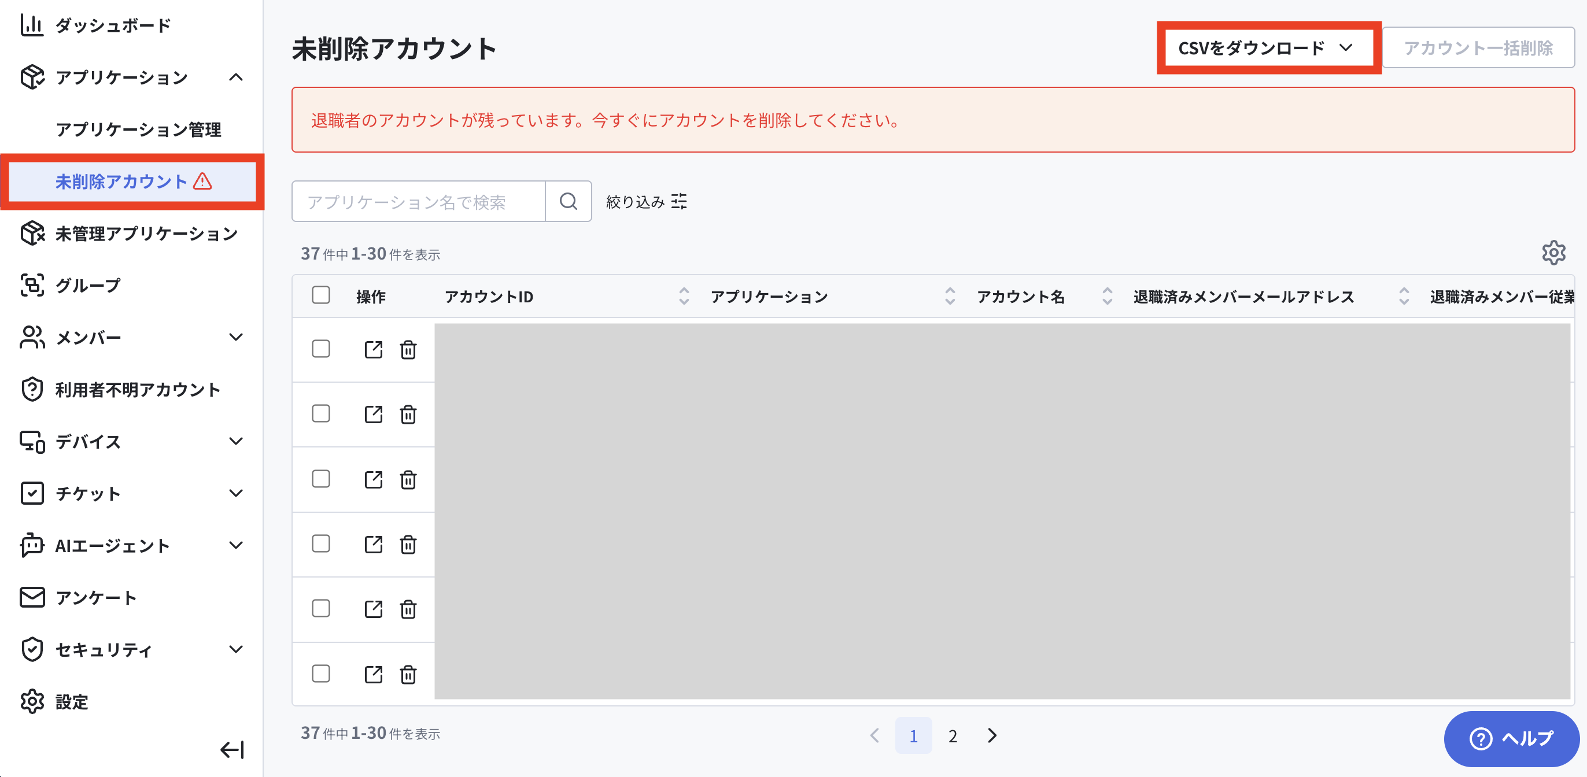Screen dimensions: 1587x777
Task: Collapse the sidebar with the arrow icon
Action: 232,750
